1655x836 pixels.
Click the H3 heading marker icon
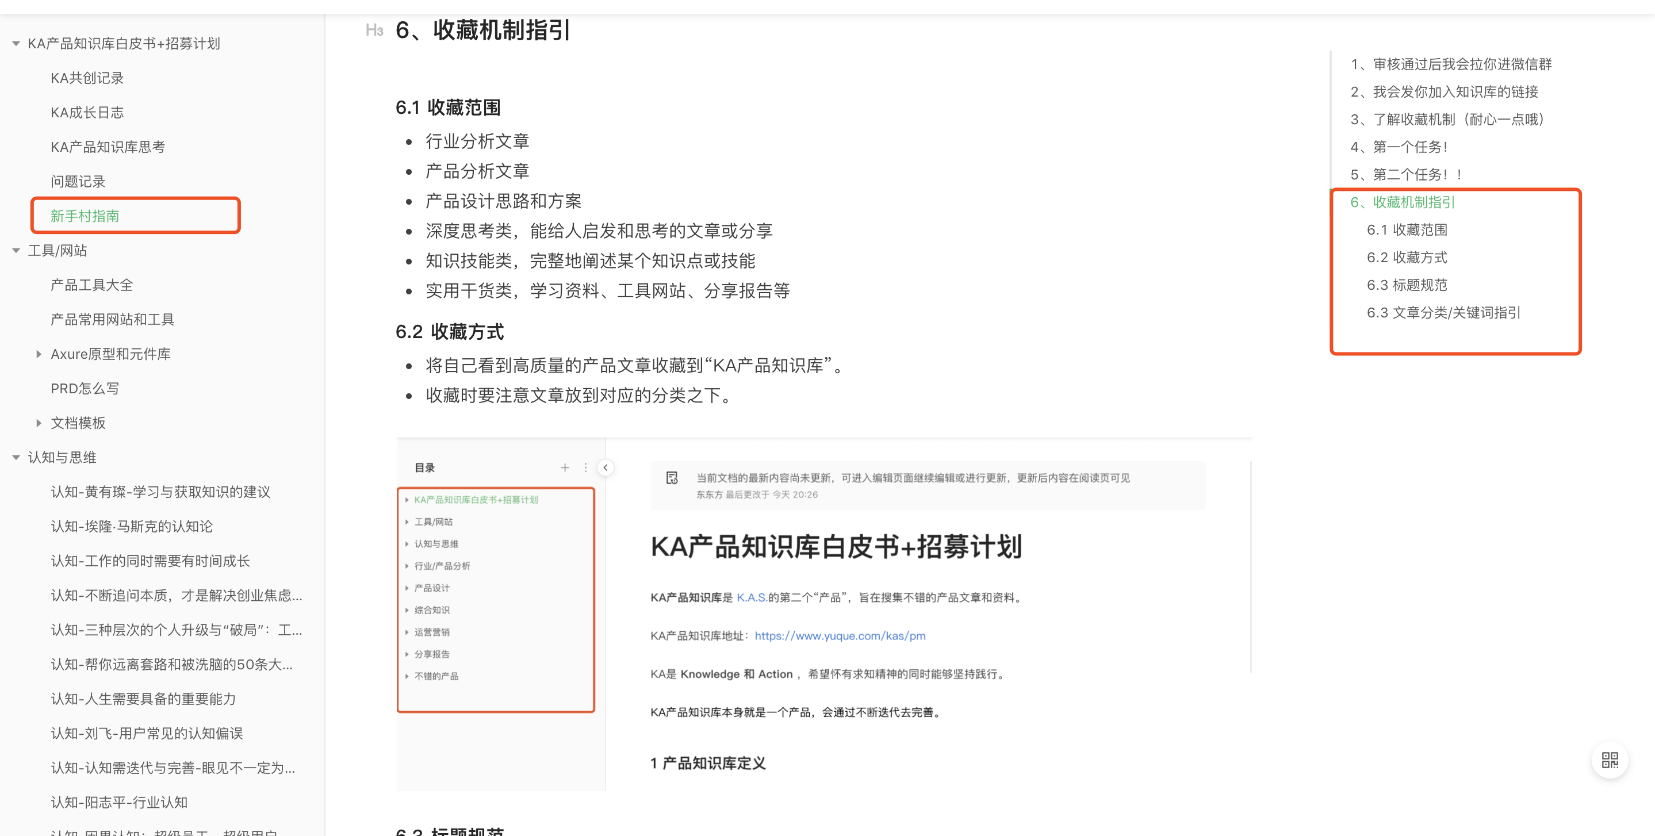pos(374,30)
